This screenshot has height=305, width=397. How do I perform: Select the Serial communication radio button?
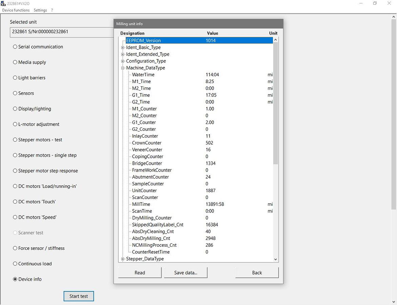15,47
